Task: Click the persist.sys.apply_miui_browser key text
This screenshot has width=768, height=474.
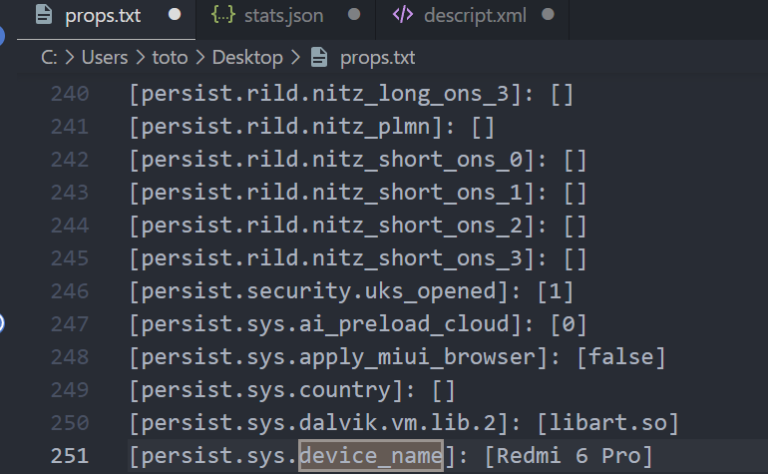Action: [338, 357]
